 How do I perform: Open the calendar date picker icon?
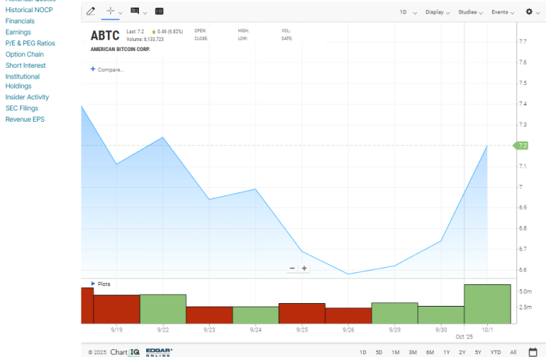pyautogui.click(x=533, y=352)
